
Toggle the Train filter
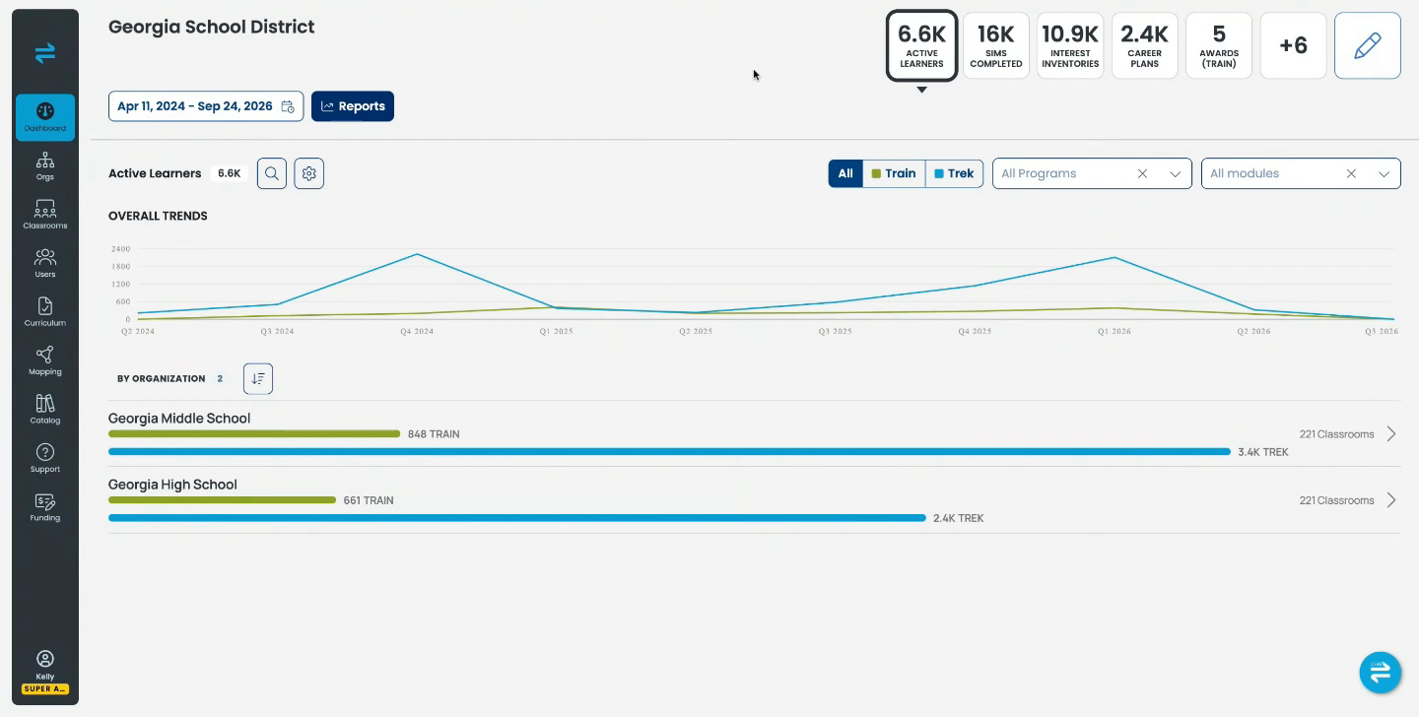coord(894,173)
